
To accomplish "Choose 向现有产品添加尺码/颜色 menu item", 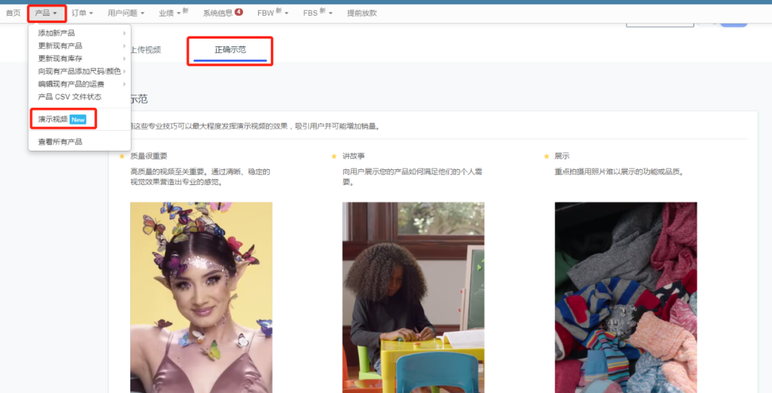I will pyautogui.click(x=79, y=71).
